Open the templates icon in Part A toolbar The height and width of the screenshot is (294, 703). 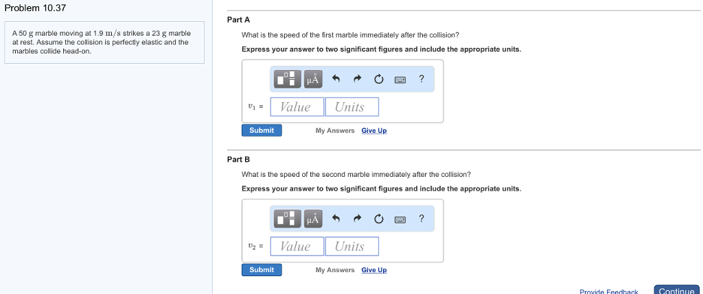(x=288, y=79)
